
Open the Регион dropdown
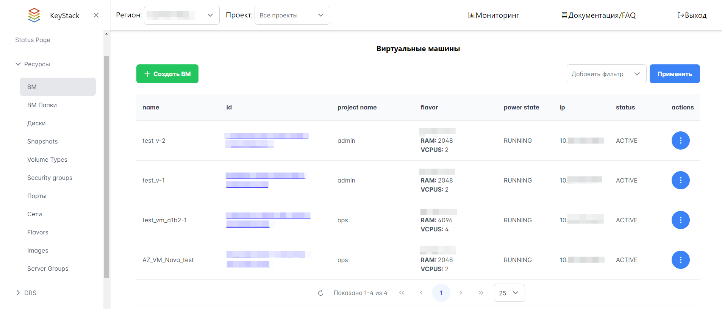(181, 15)
